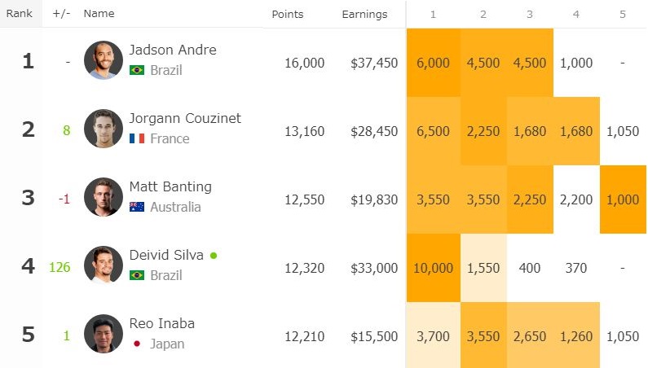Click the Australia flag icon
This screenshot has height=368, width=648.
point(137,207)
